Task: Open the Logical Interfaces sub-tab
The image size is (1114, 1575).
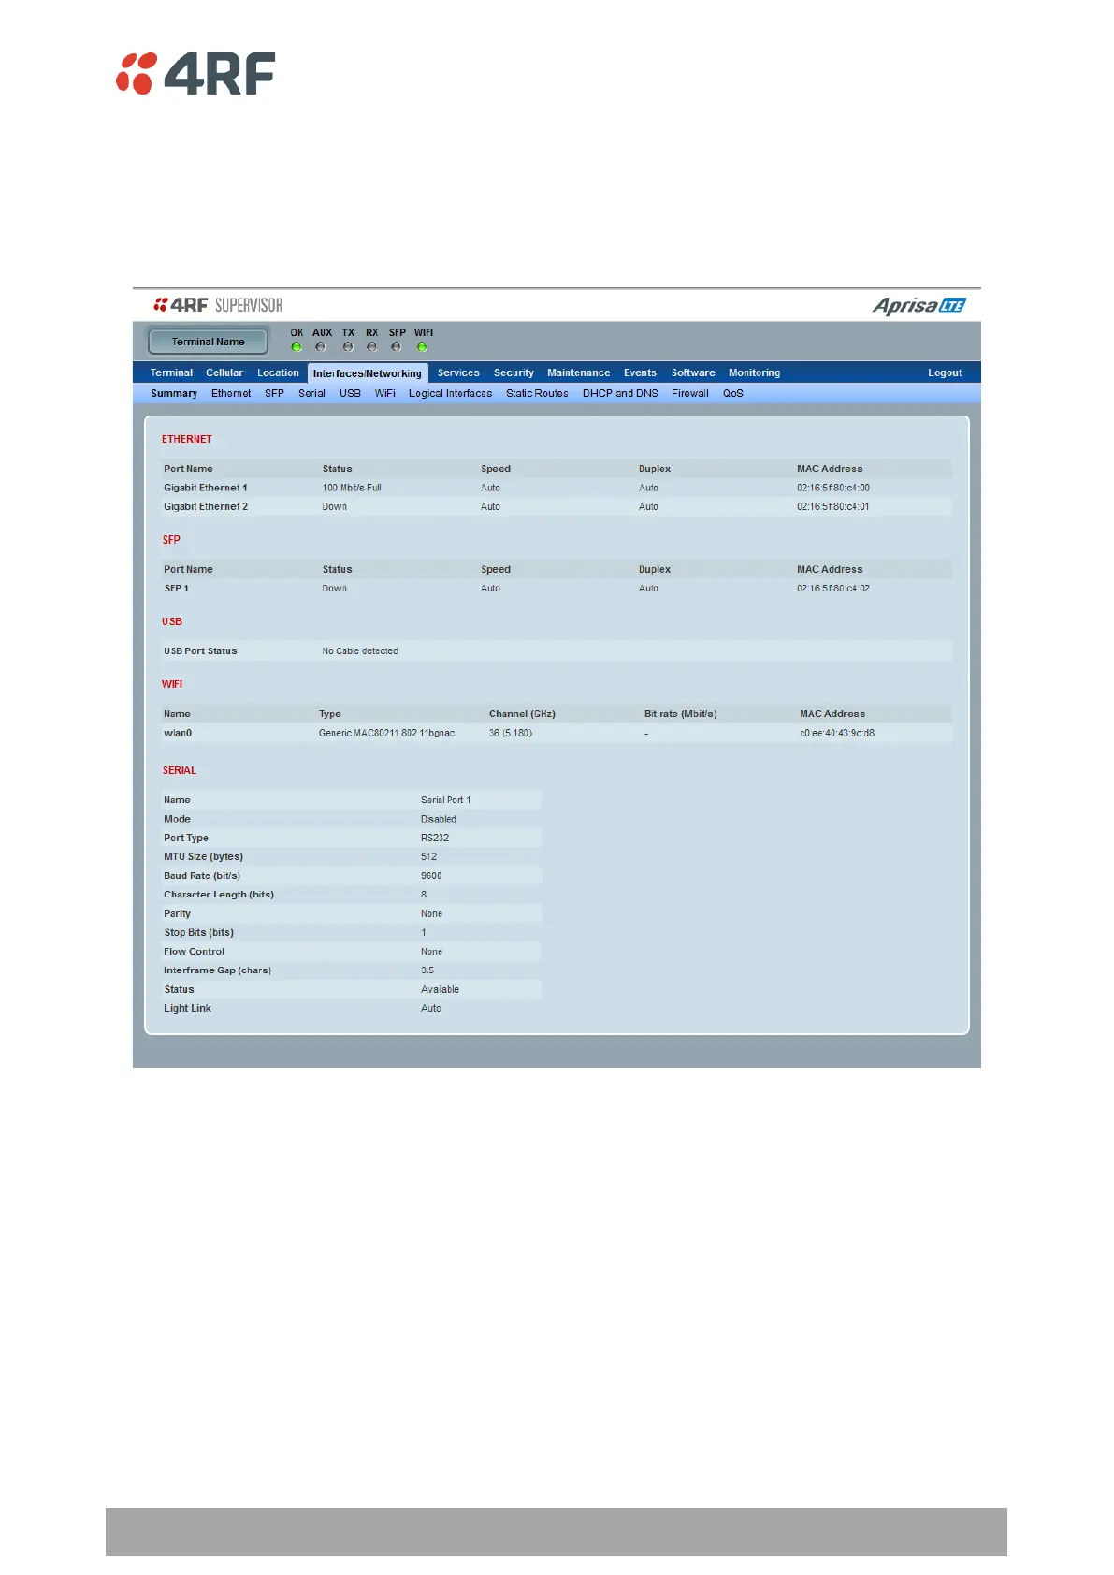Action: pos(450,393)
